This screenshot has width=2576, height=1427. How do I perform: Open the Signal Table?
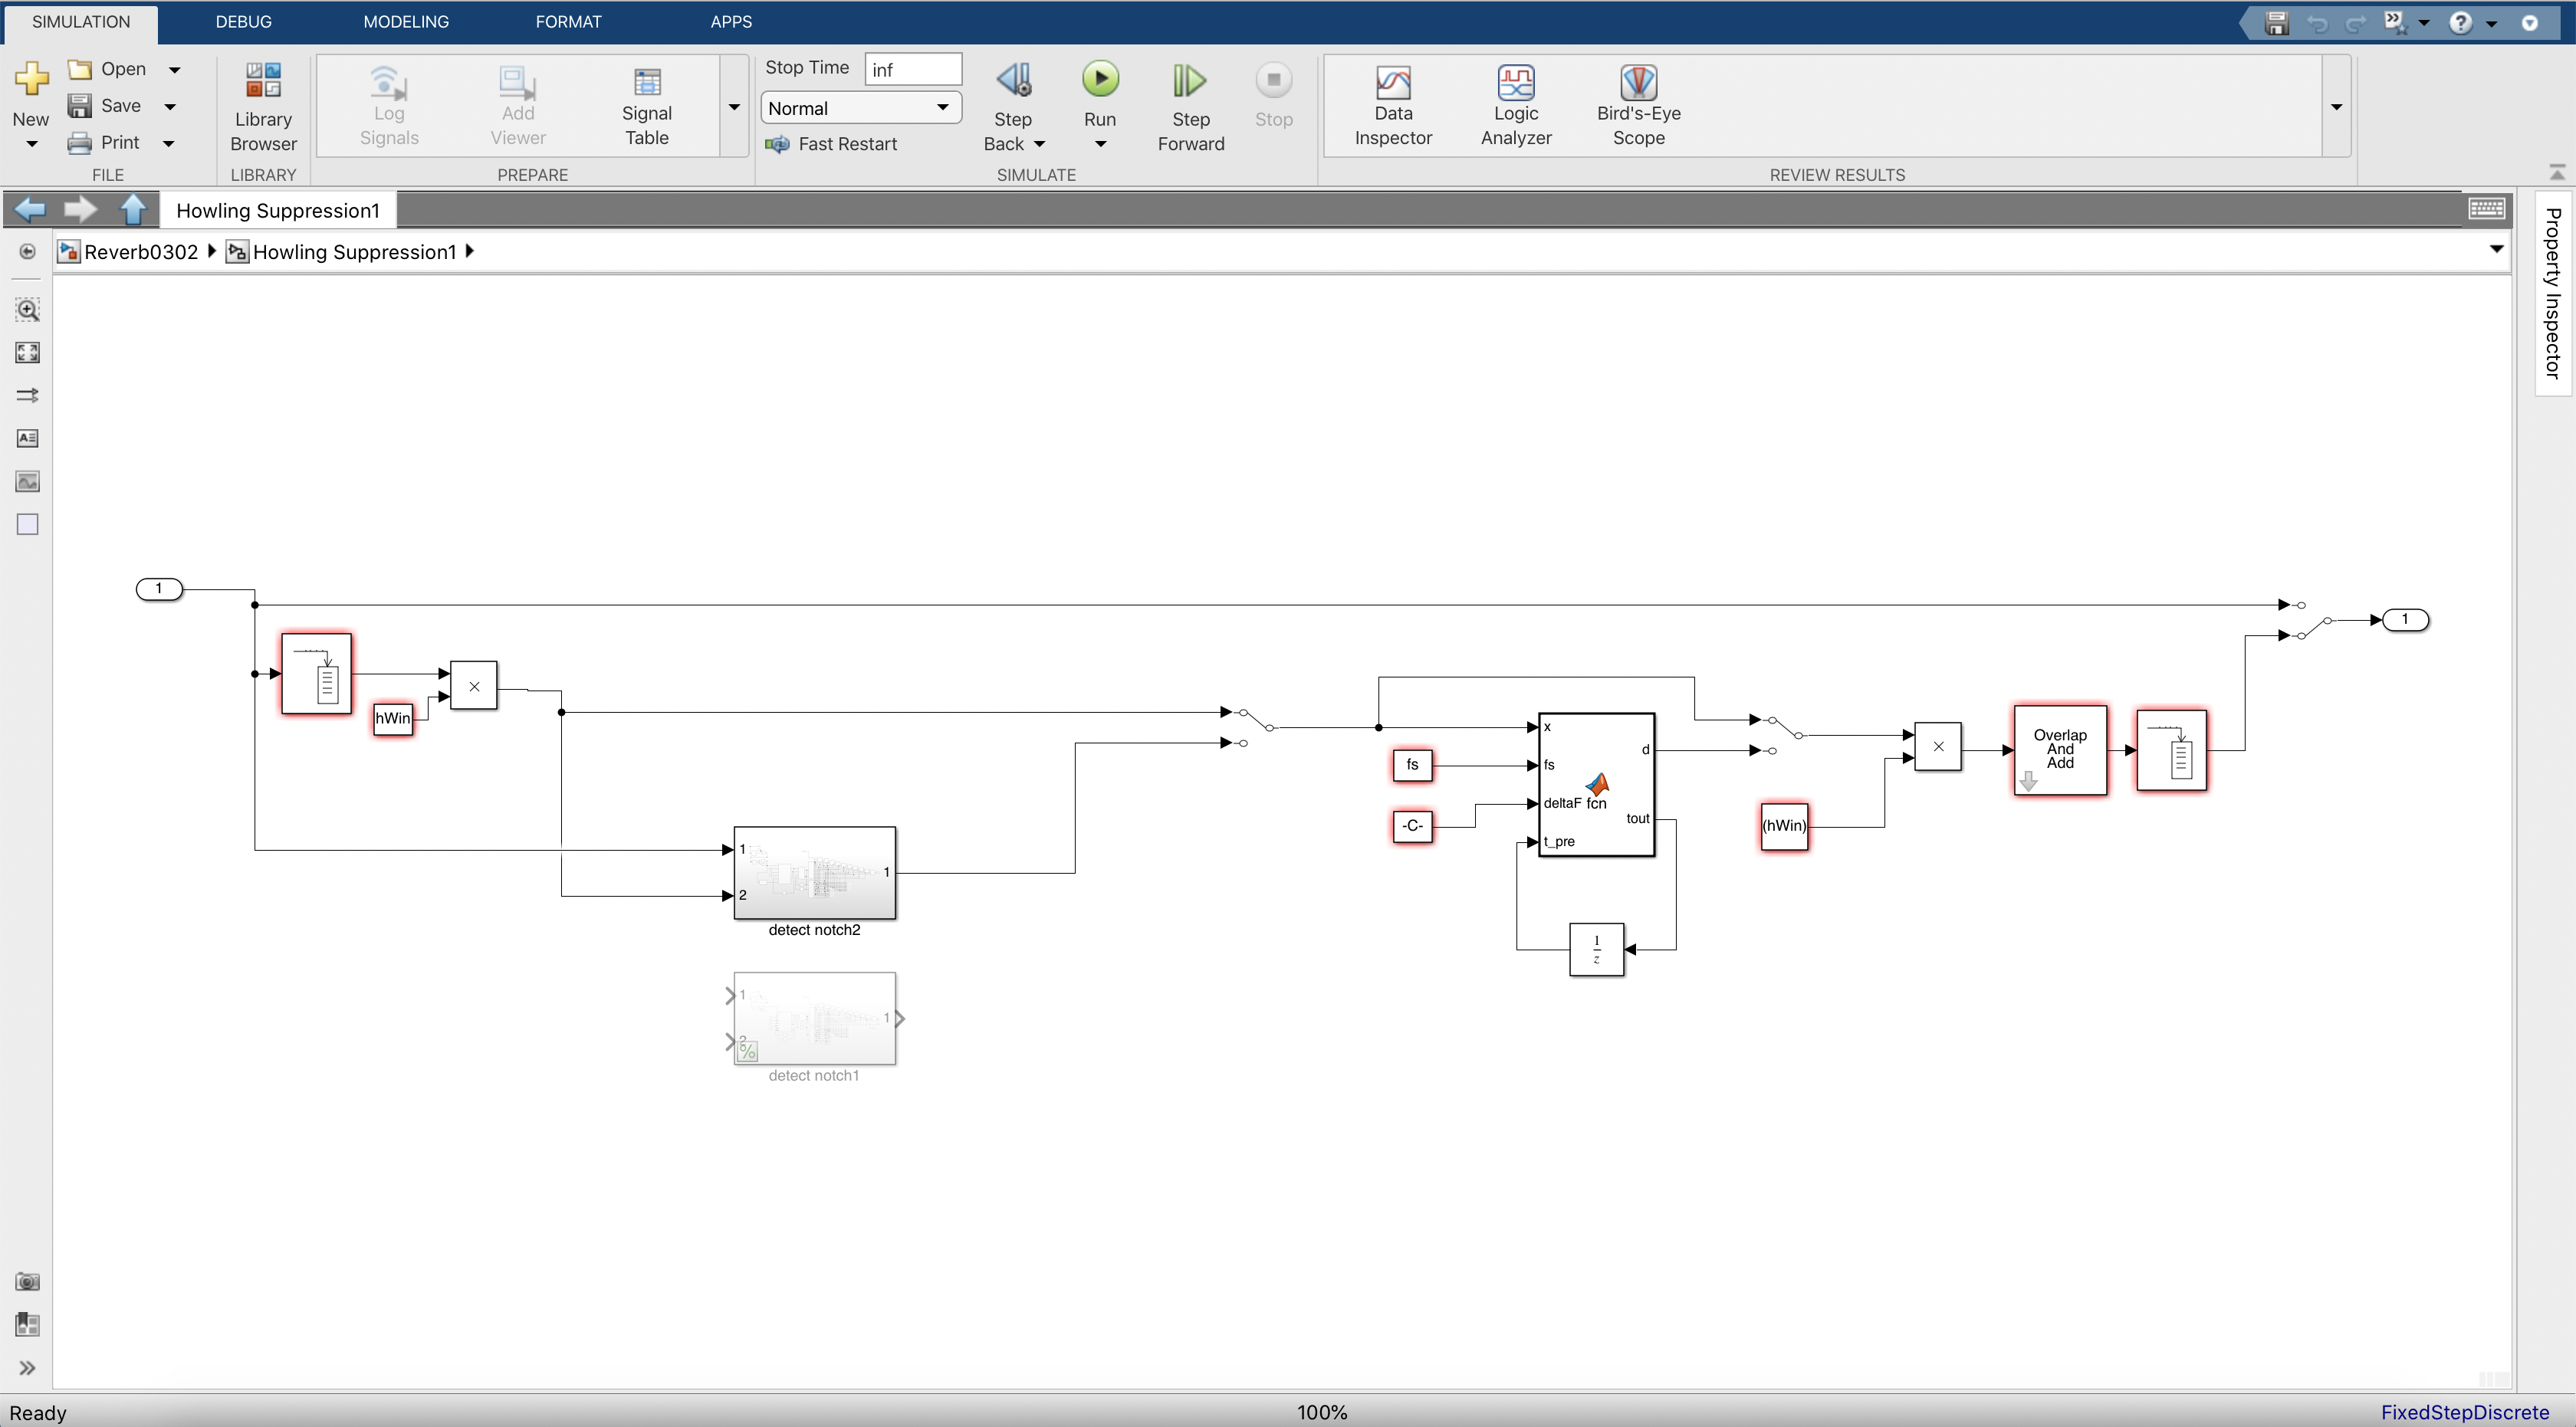point(647,106)
